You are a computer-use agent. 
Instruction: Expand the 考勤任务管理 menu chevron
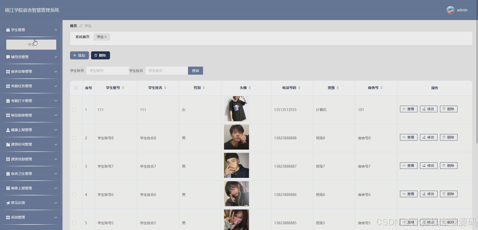[x=56, y=86]
